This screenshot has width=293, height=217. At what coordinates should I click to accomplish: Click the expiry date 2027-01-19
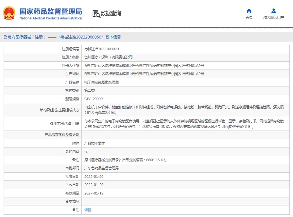[94, 193]
